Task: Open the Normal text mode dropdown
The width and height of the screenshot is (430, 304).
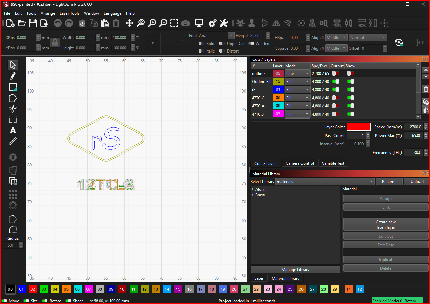Action: point(368,38)
